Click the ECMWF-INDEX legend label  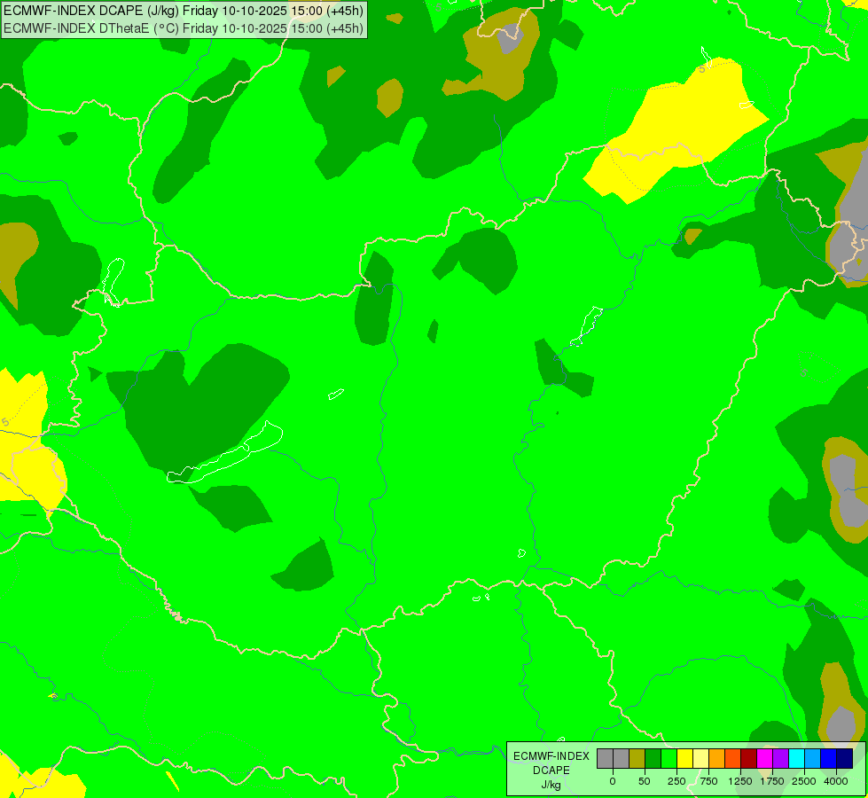point(551,756)
